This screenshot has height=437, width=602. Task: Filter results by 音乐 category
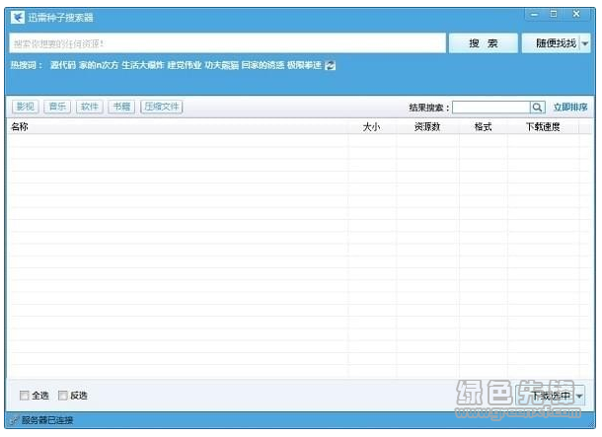[57, 107]
